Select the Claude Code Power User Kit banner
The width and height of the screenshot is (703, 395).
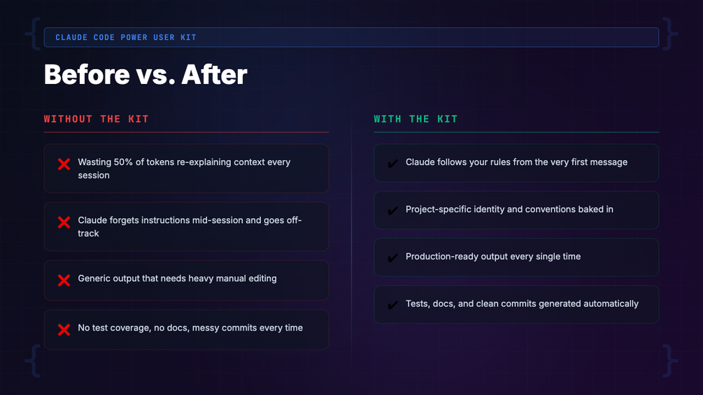[350, 37]
